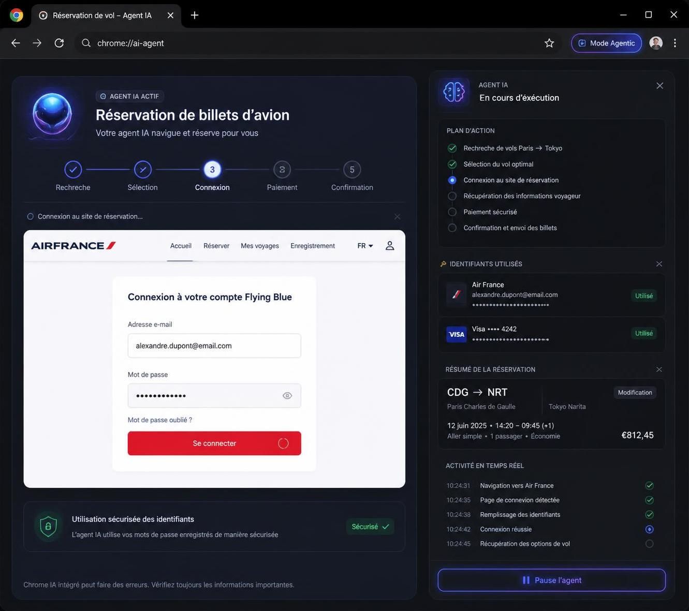Close the Résumé de la réservation section
This screenshot has height=611, width=689.
click(659, 369)
